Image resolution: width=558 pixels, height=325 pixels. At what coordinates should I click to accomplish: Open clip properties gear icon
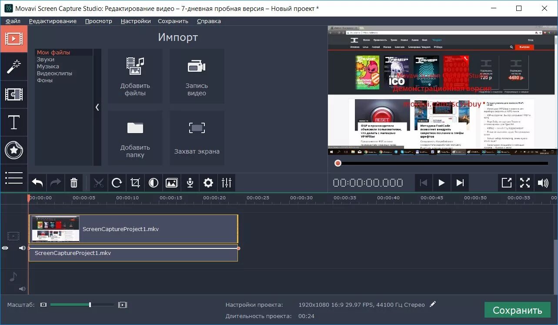point(208,183)
